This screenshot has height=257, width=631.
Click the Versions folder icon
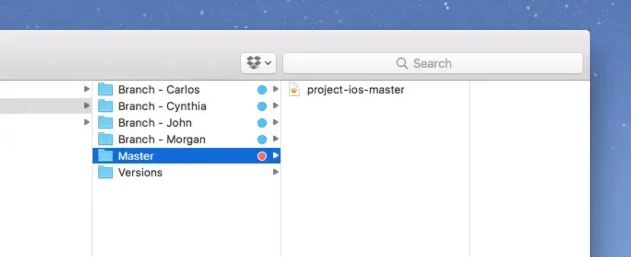click(x=105, y=172)
